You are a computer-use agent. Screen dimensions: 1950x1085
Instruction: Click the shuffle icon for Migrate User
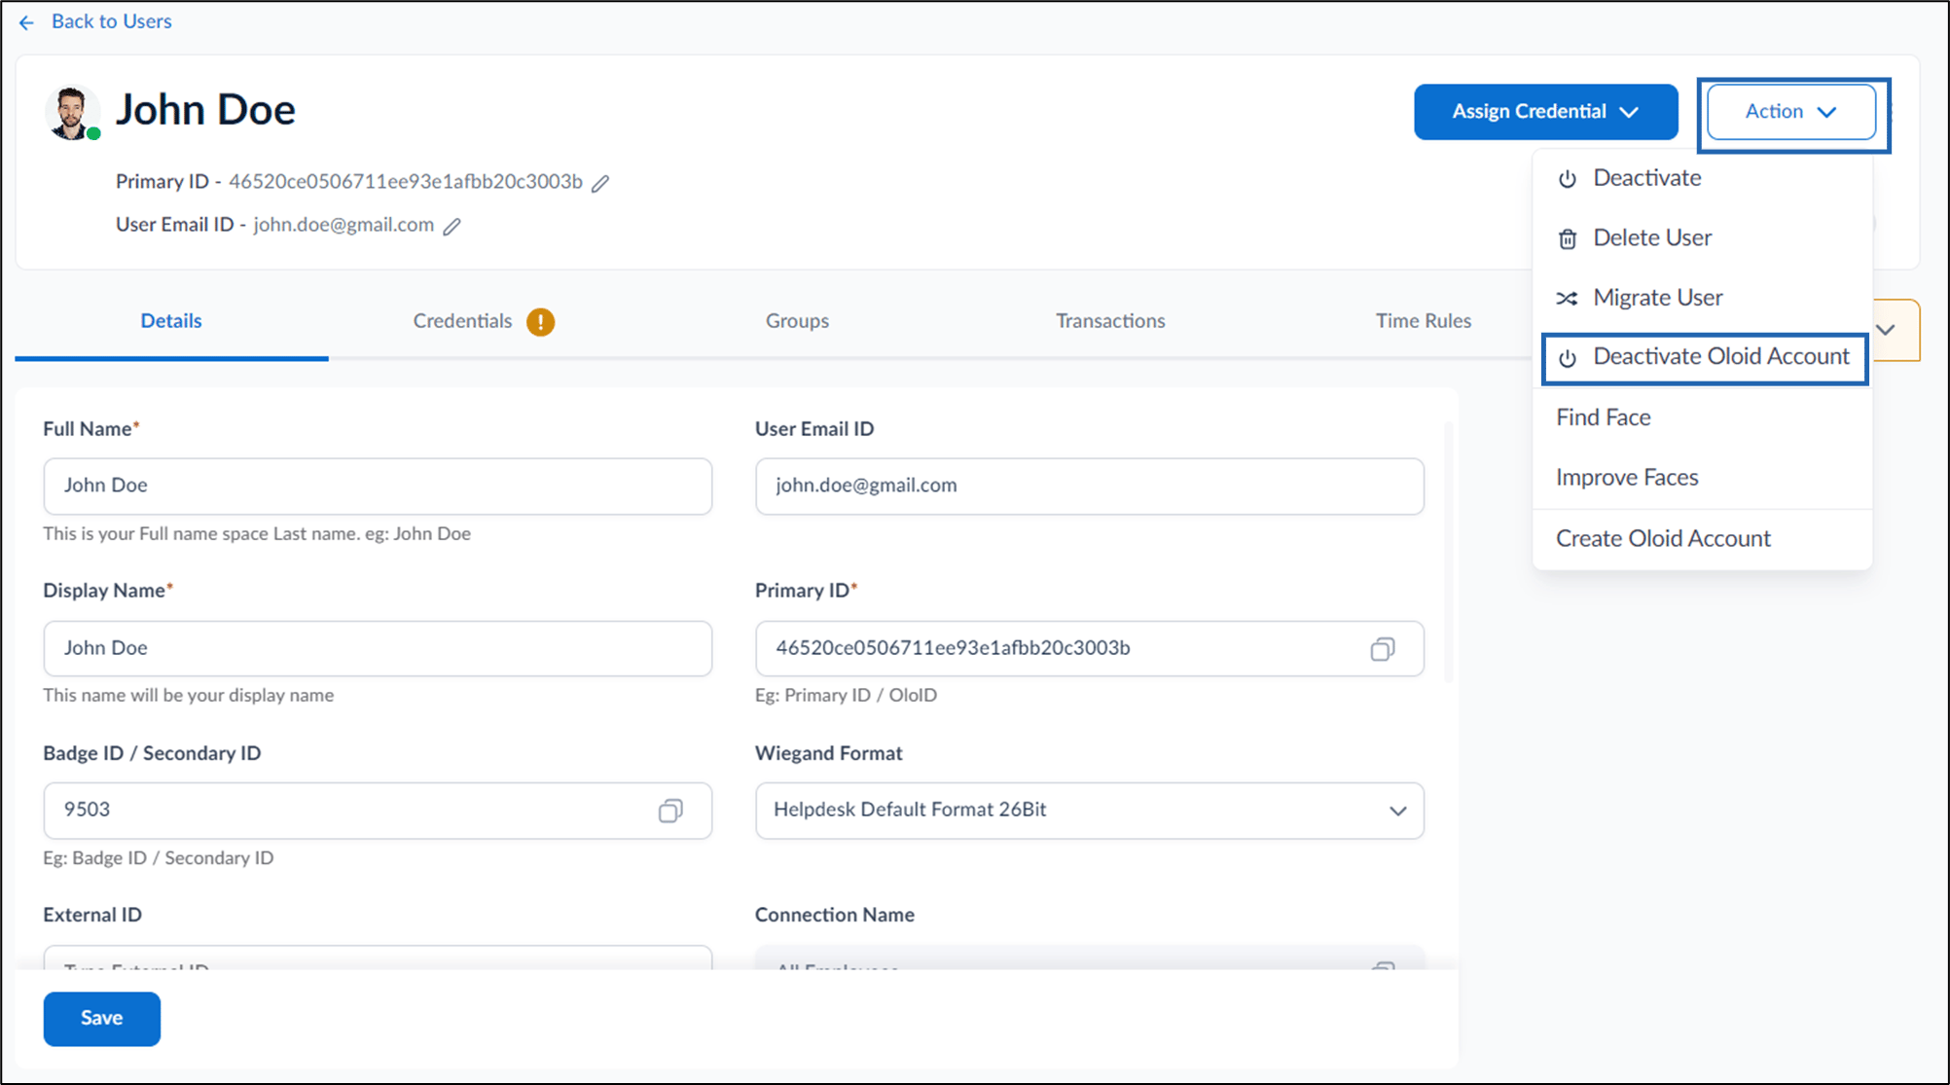1568,298
